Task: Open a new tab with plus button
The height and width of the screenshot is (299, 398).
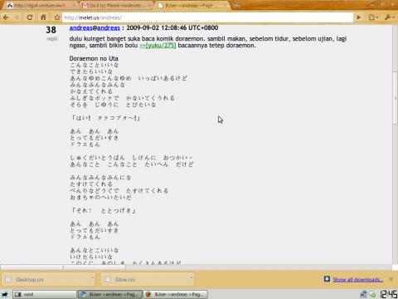Action: (x=236, y=5)
